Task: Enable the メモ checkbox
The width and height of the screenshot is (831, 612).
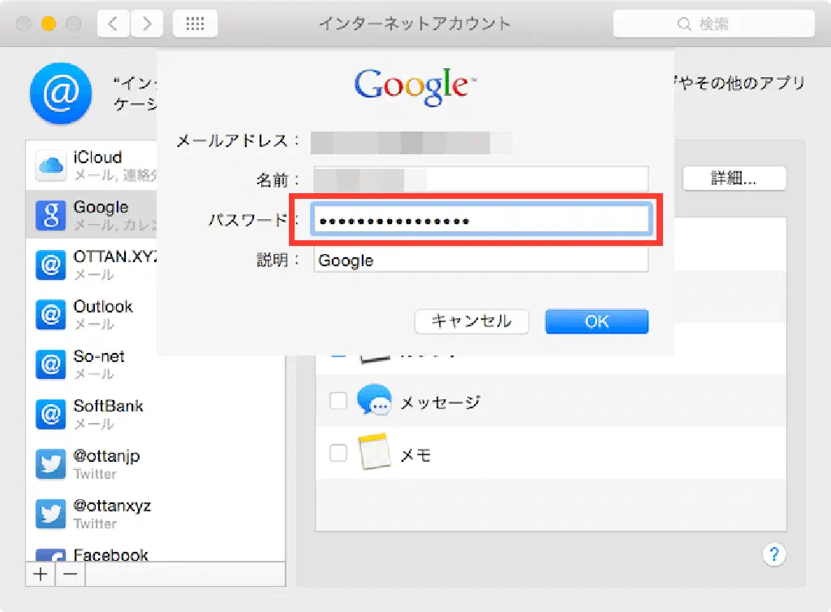Action: tap(338, 453)
